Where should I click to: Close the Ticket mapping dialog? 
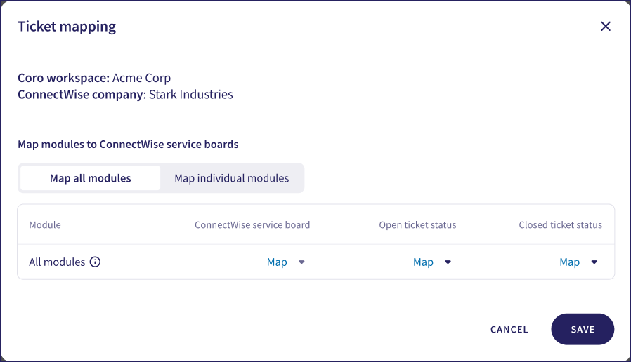click(x=606, y=27)
